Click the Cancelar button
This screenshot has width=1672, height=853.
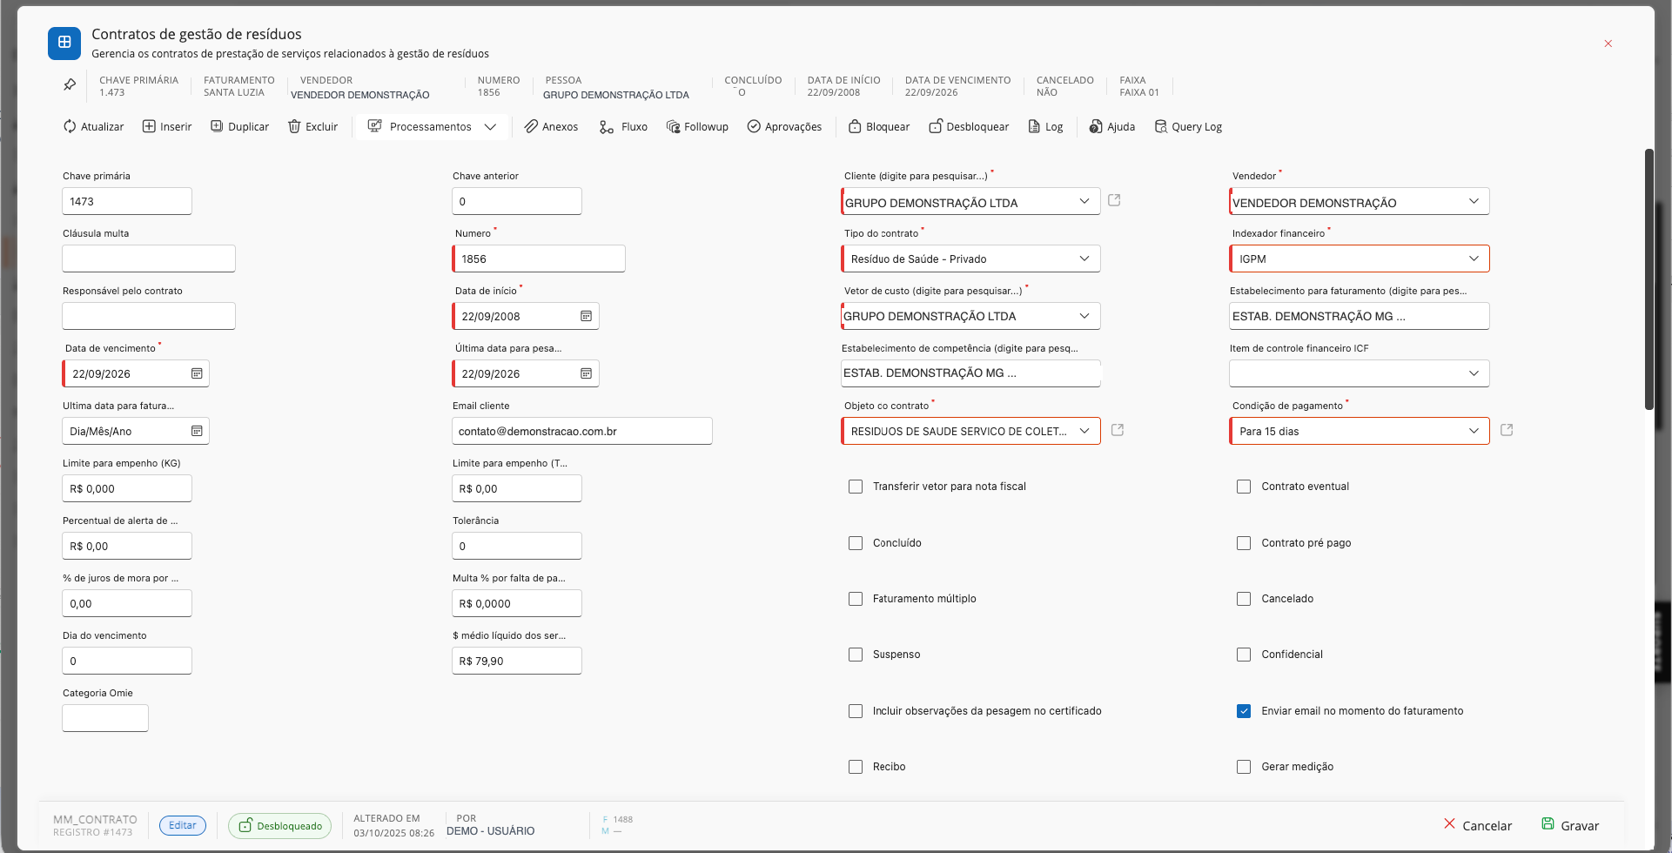[x=1477, y=825]
